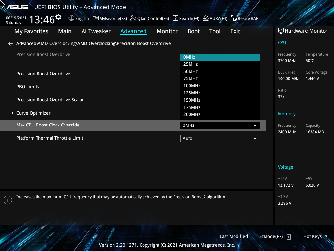Click the Search question mark icon
Viewport: 334px width, 251px height.
[175, 18]
